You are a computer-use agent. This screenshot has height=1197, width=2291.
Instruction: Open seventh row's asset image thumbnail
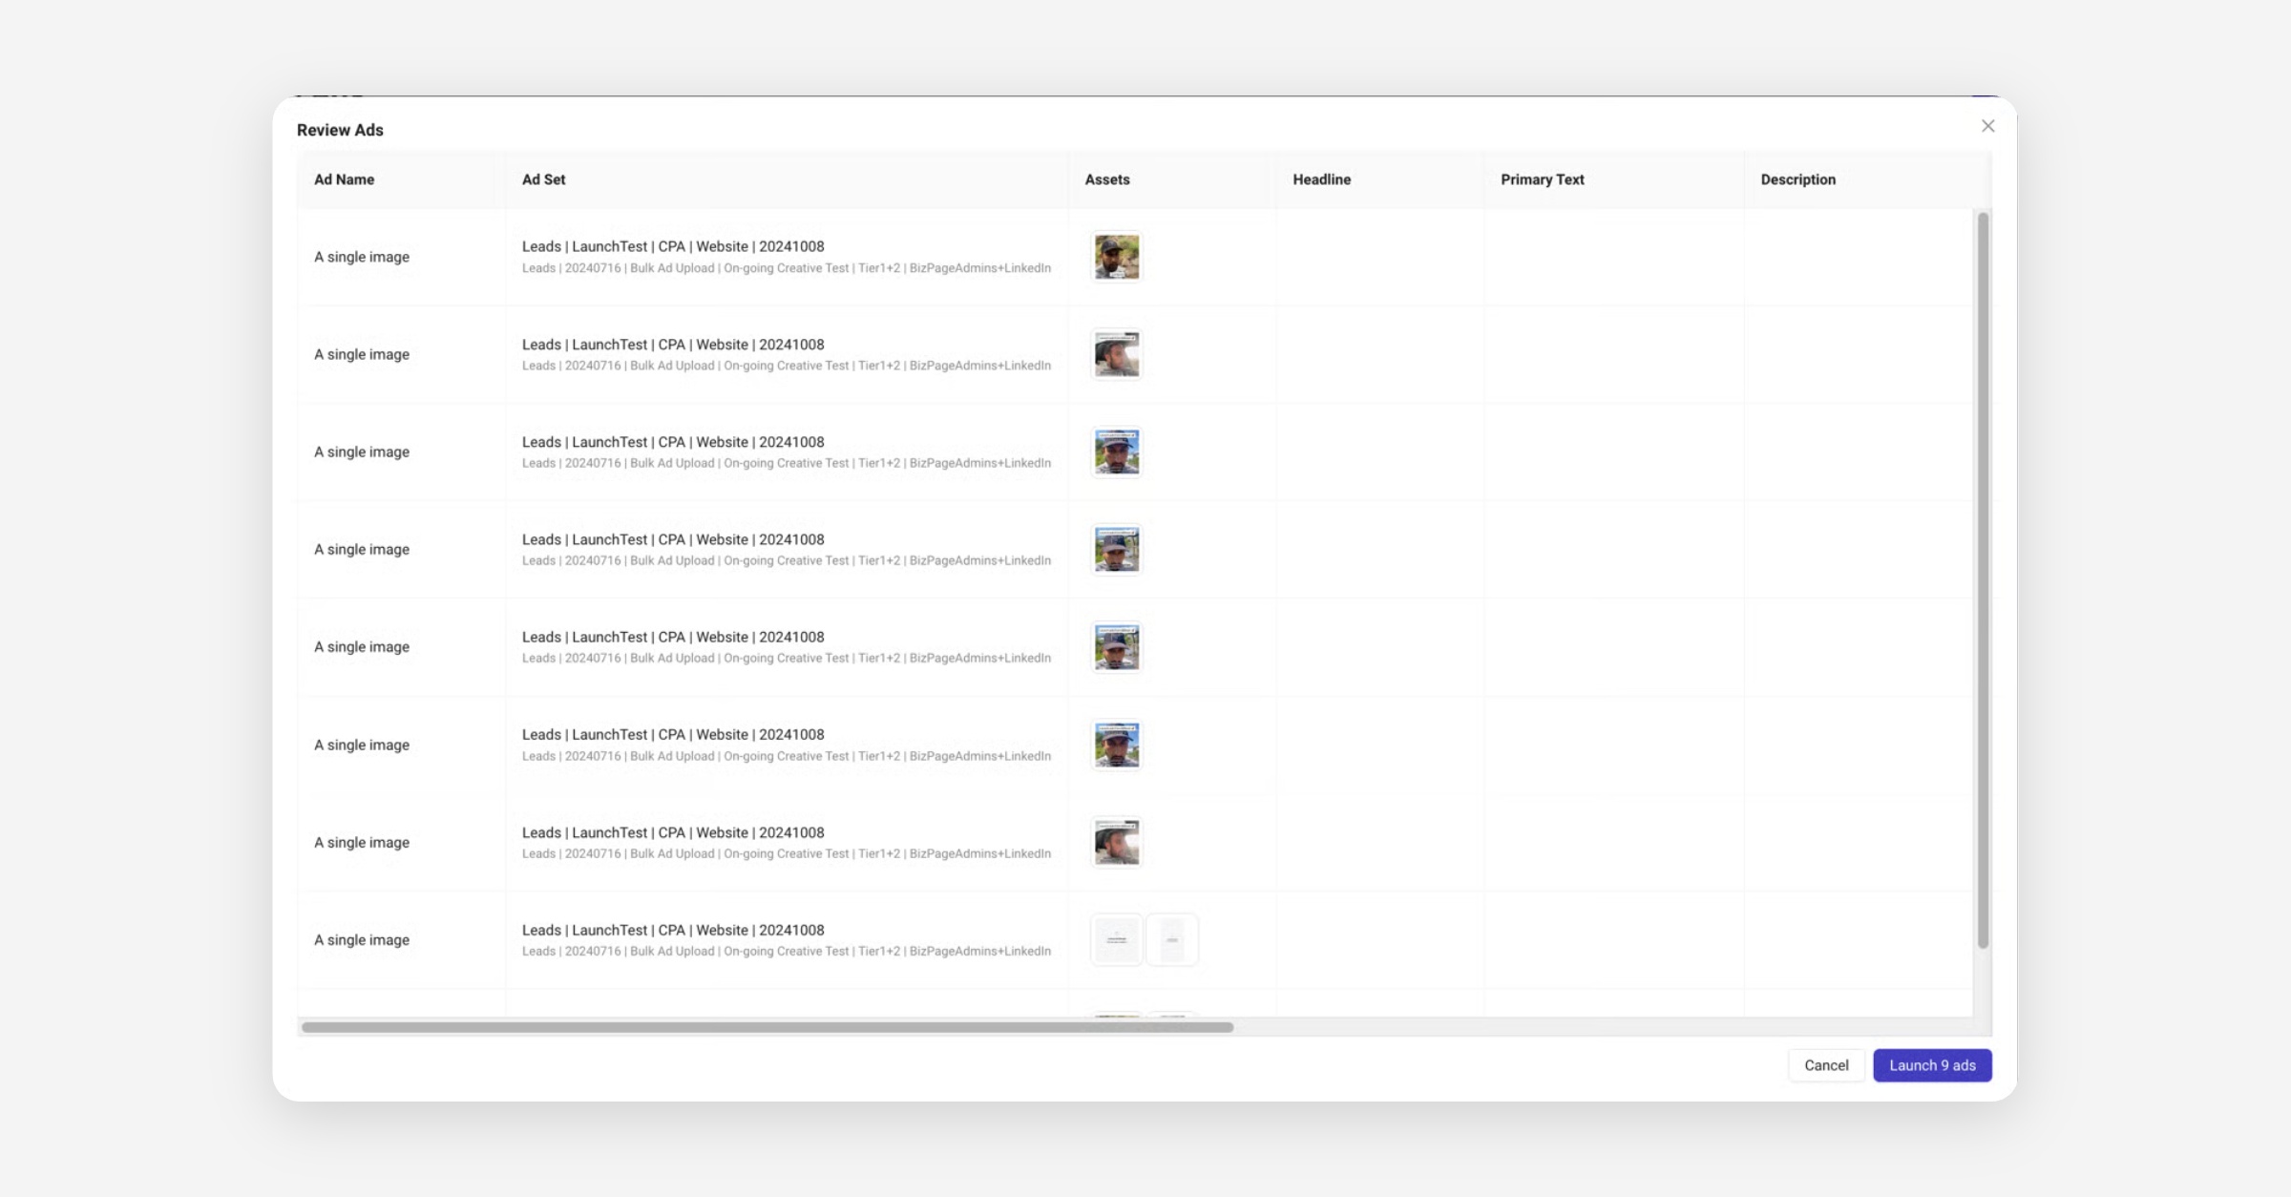point(1116,842)
